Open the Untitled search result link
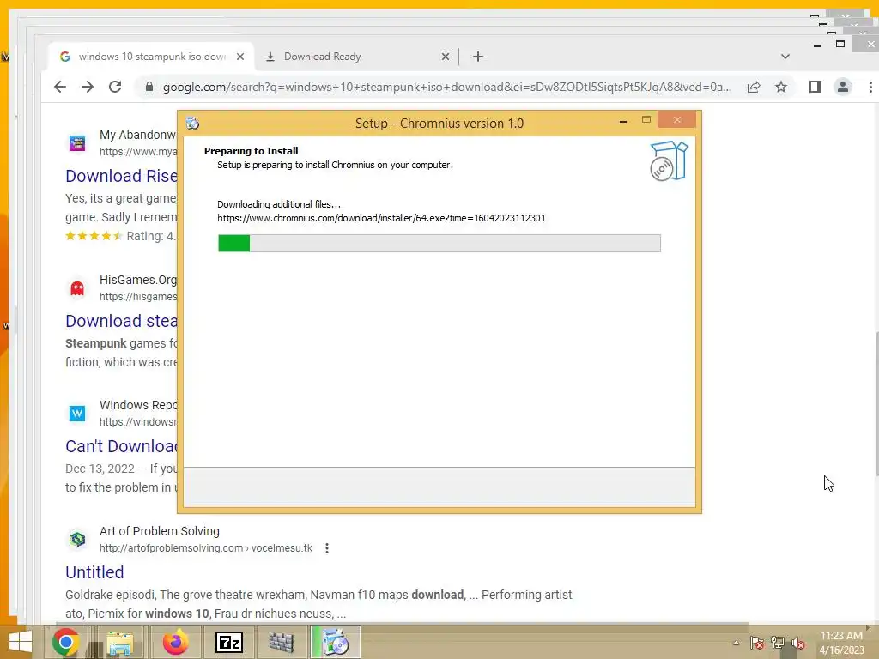Image resolution: width=879 pixels, height=659 pixels. click(94, 572)
